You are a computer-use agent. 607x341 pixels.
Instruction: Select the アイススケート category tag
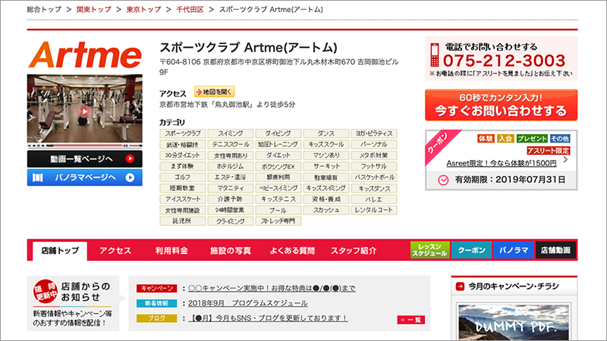[x=182, y=199]
